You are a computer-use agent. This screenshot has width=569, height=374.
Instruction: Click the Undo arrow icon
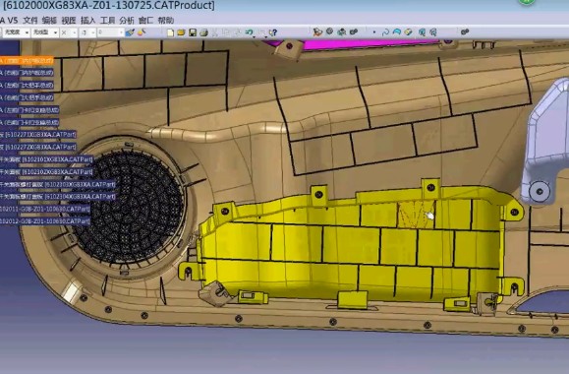pos(249,32)
